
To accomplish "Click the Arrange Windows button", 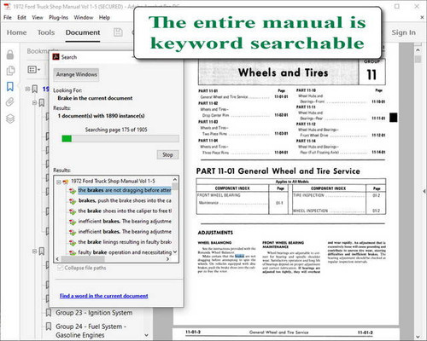I will click(x=76, y=74).
